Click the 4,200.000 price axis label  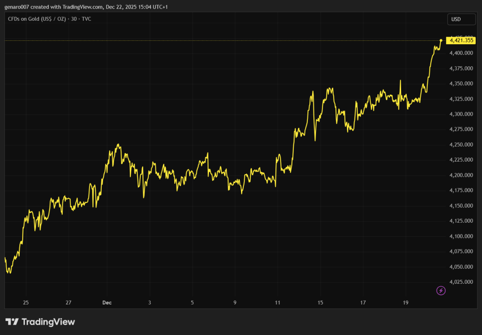point(461,175)
